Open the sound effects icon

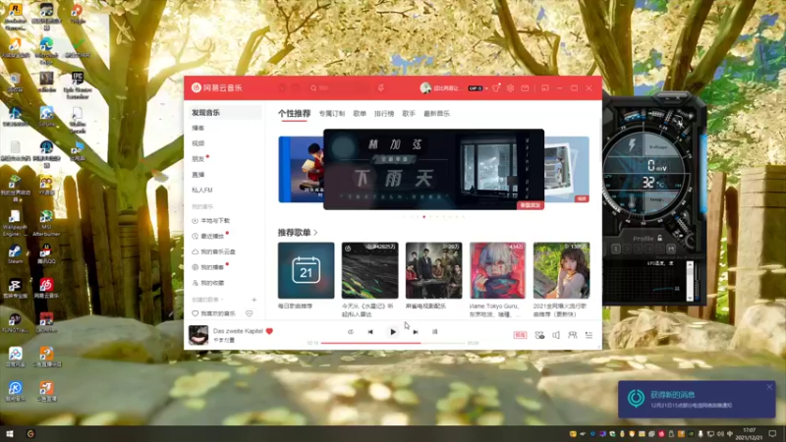click(x=539, y=335)
